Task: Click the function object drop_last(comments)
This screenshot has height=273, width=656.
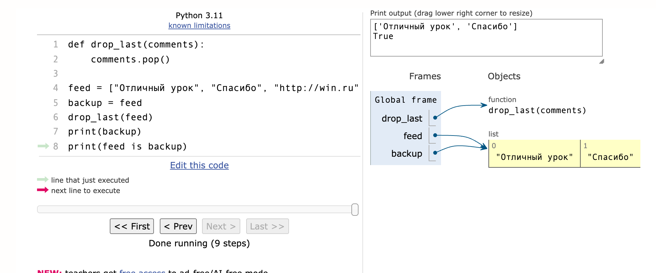Action: pos(537,110)
